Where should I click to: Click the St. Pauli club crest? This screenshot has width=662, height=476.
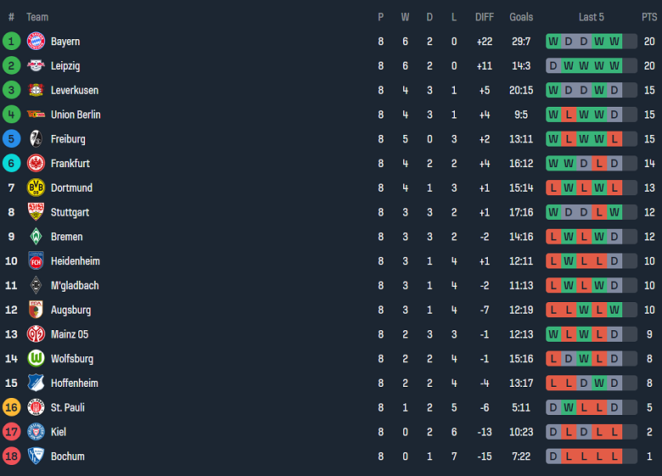coord(36,407)
